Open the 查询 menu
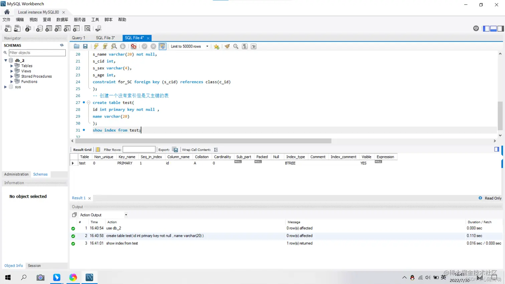The image size is (505, 284). (x=47, y=20)
